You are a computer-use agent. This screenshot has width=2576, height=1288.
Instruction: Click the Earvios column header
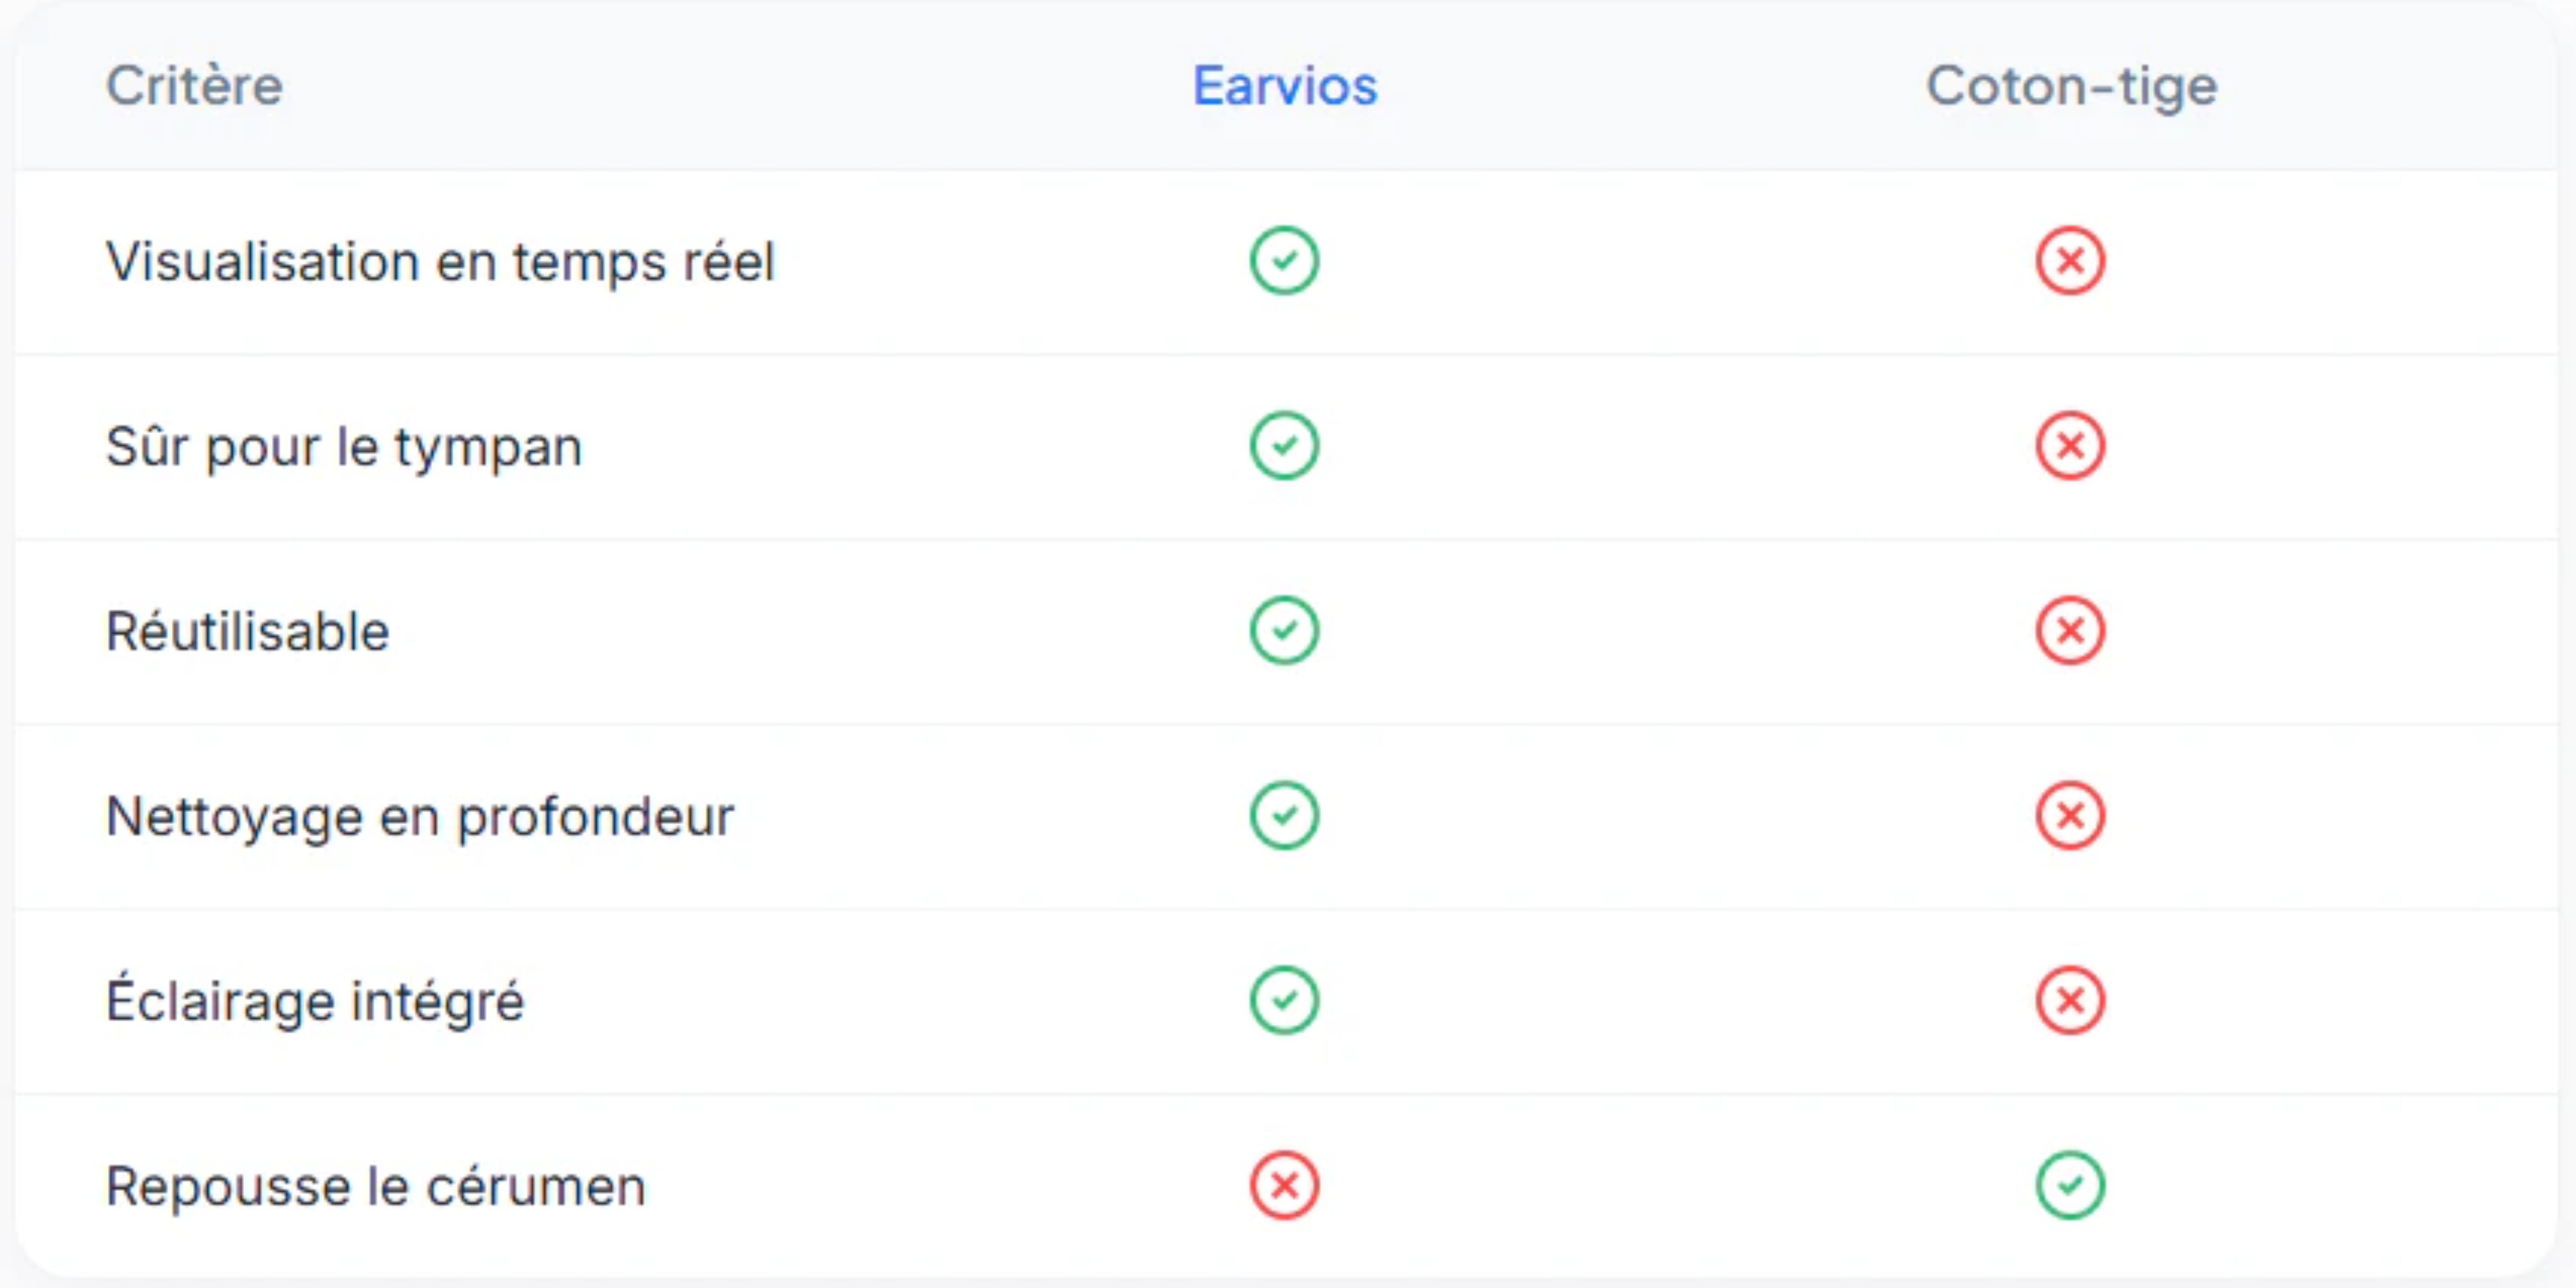click(1284, 86)
